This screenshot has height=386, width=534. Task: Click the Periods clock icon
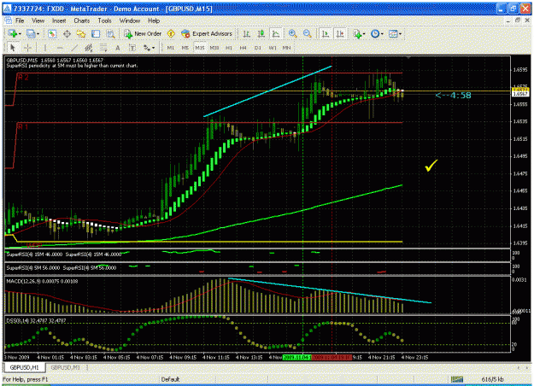[x=375, y=33]
